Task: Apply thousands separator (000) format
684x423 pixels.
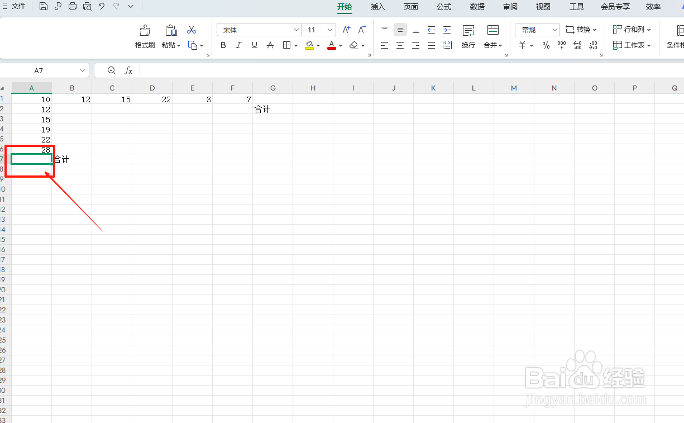Action: click(x=562, y=45)
